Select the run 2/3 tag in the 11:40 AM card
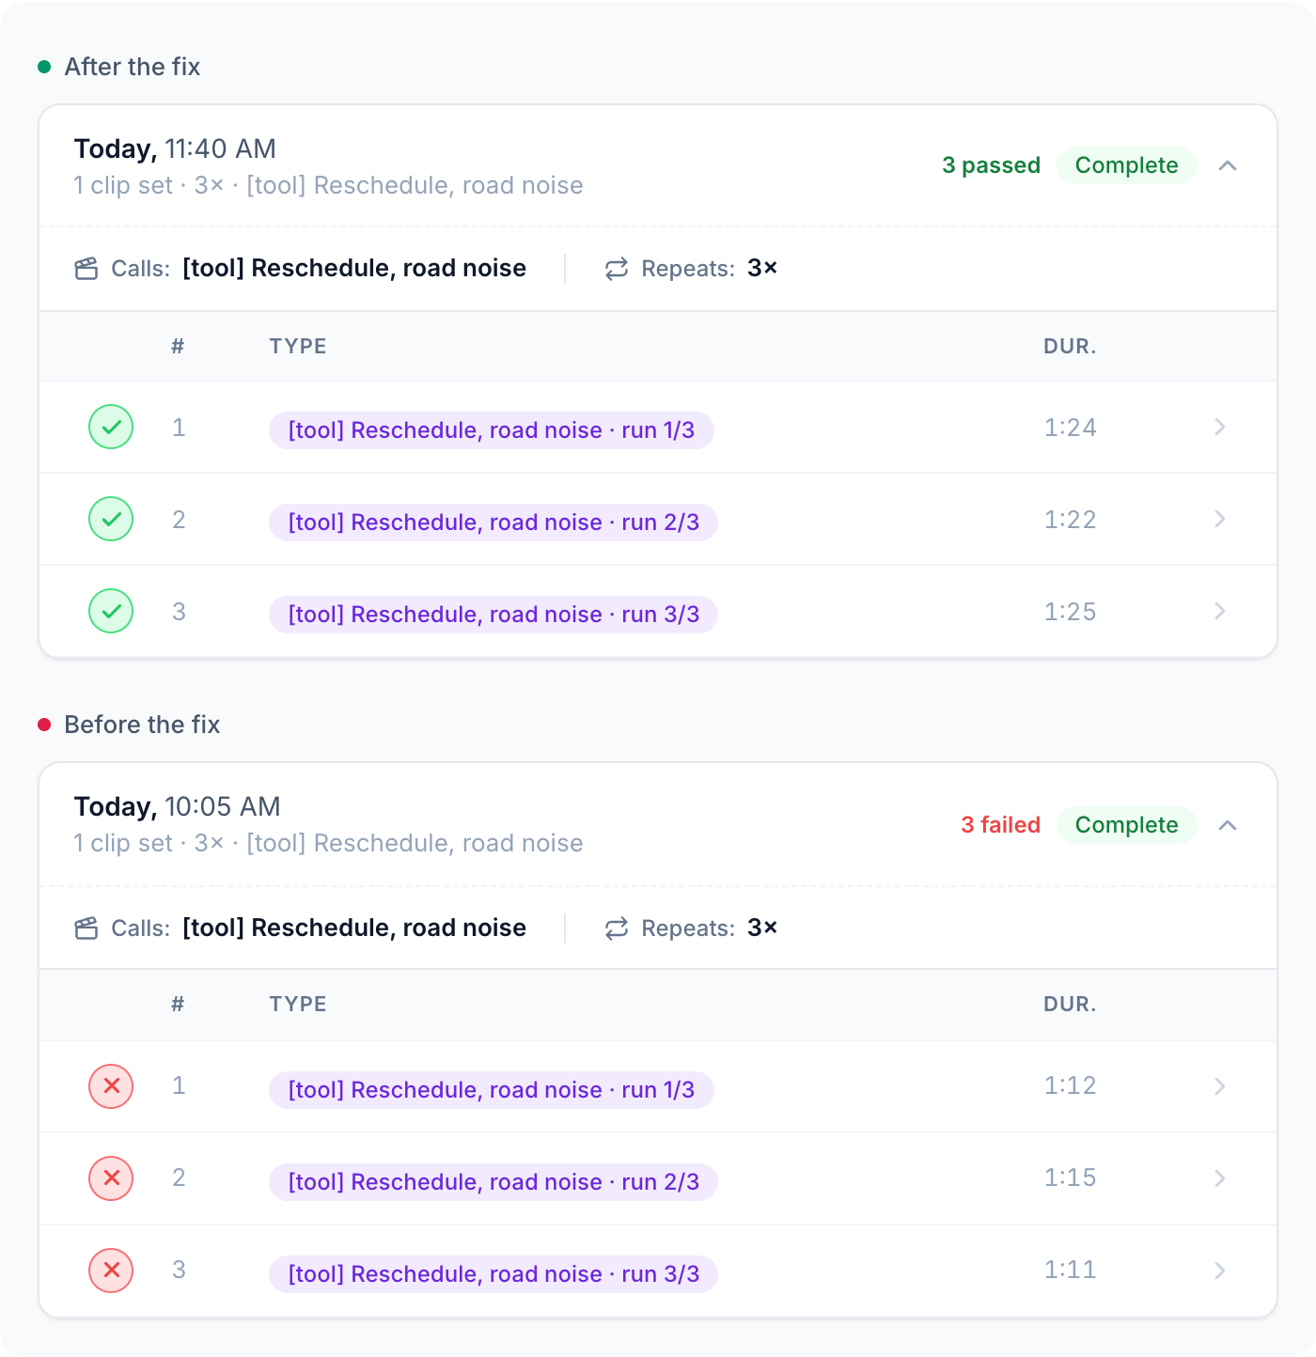Viewport: 1316px width, 1357px height. click(493, 523)
